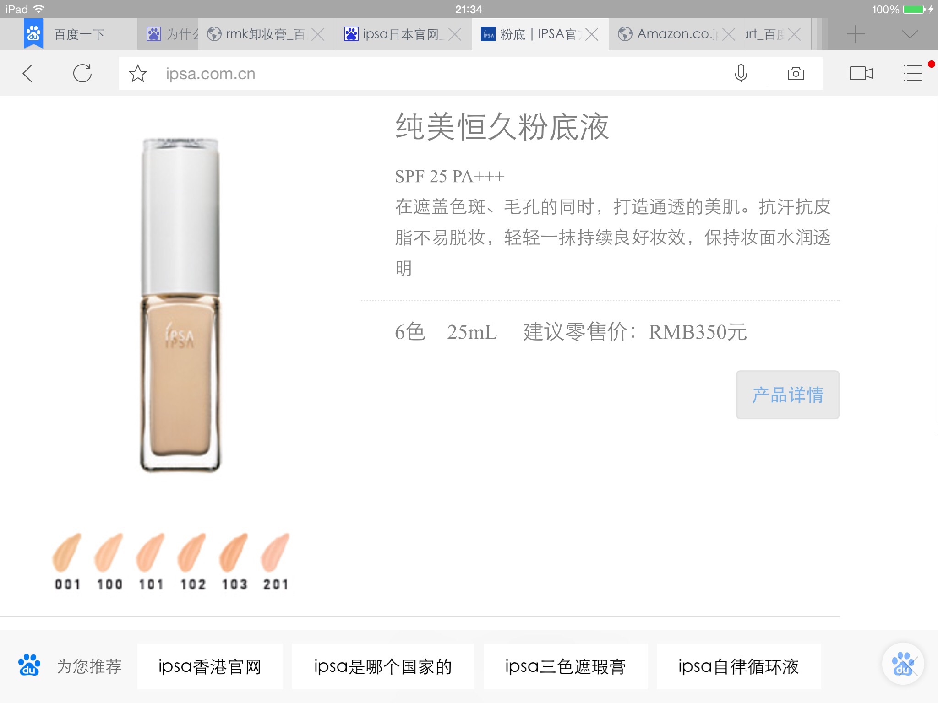This screenshot has height=703, width=938.
Task: Switch to the 百度一下 tab
Action: (x=79, y=34)
